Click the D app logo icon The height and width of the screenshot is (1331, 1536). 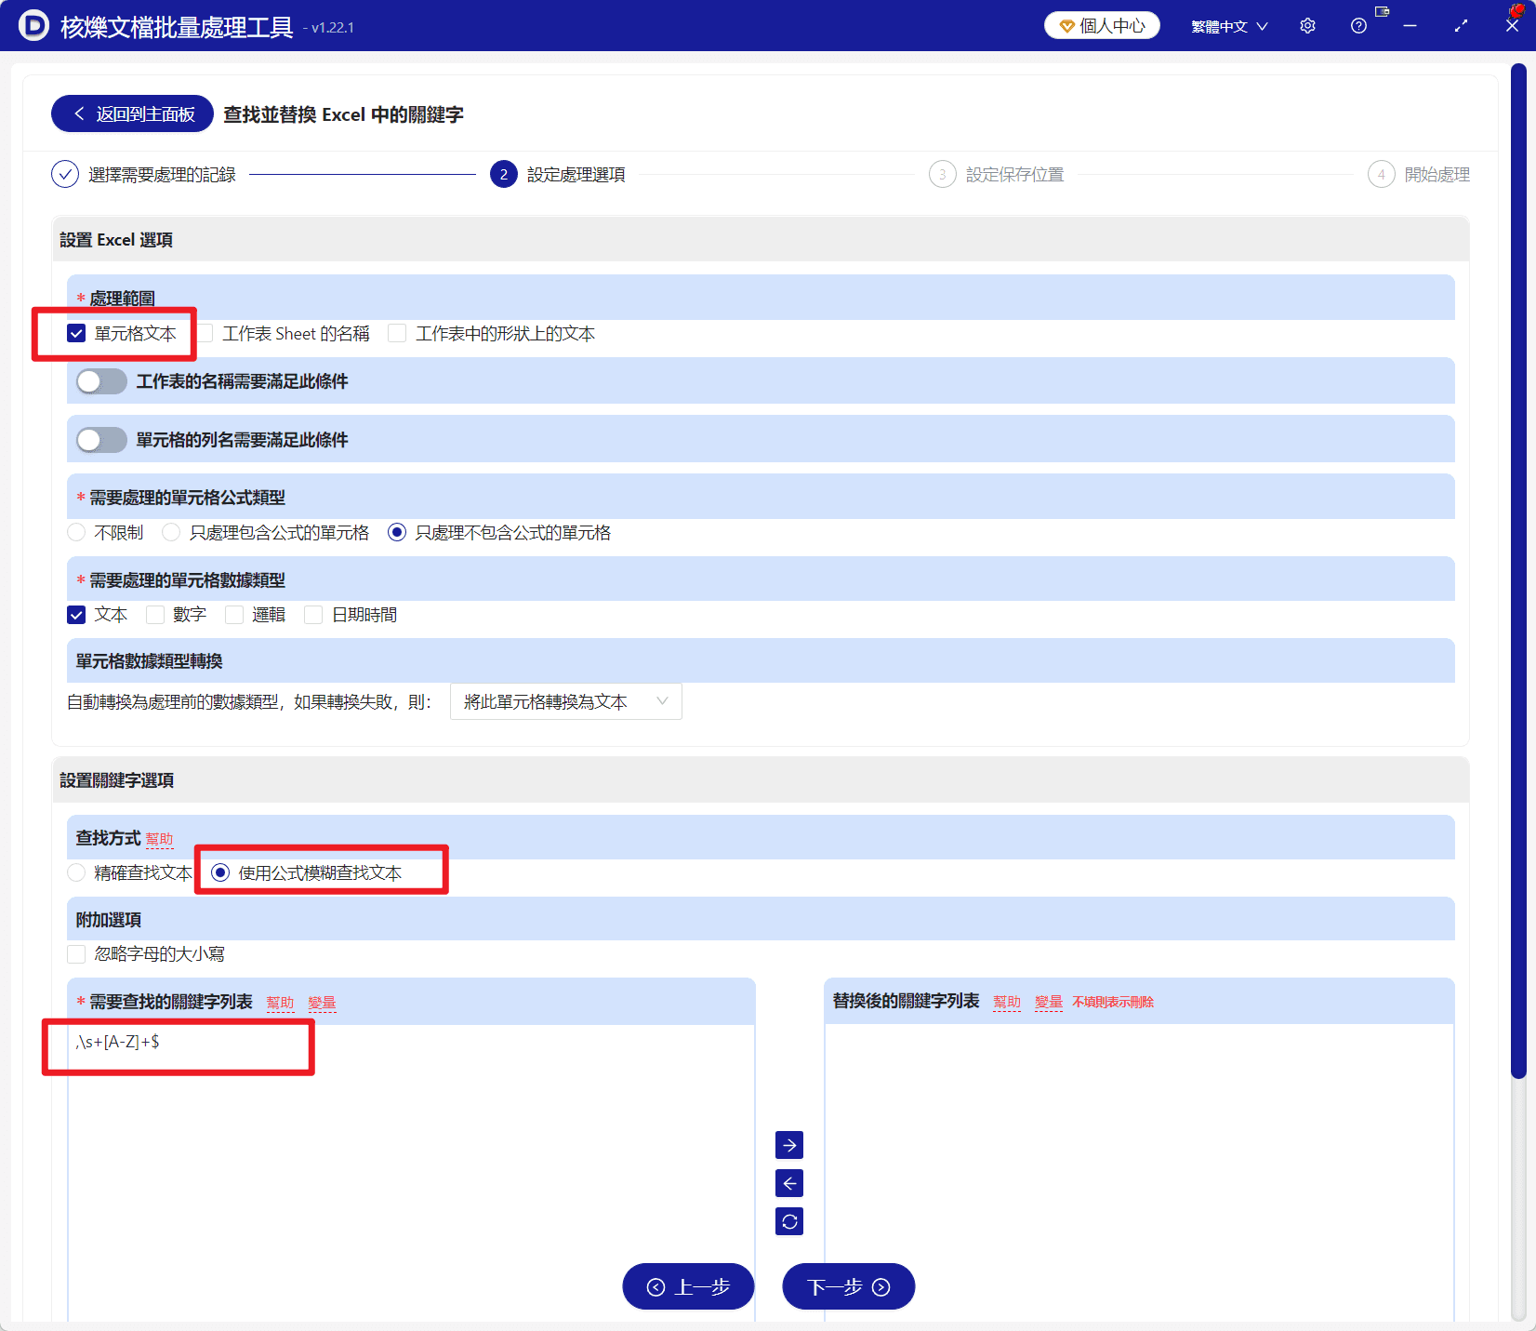pyautogui.click(x=33, y=26)
